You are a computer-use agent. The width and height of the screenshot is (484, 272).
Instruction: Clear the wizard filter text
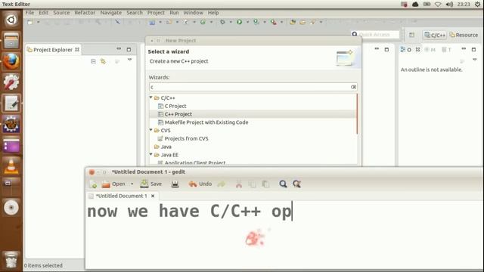click(x=353, y=87)
